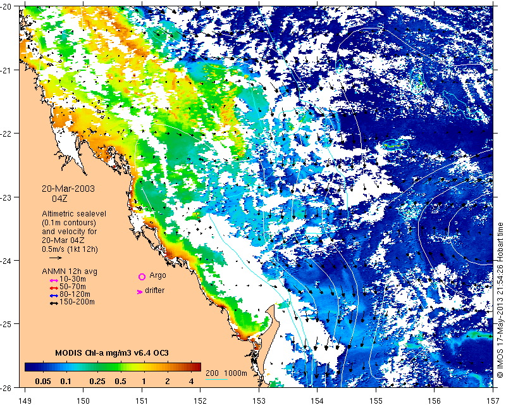506x405 pixels.
Task: Click the latitude label -20
Action: pos(6,6)
